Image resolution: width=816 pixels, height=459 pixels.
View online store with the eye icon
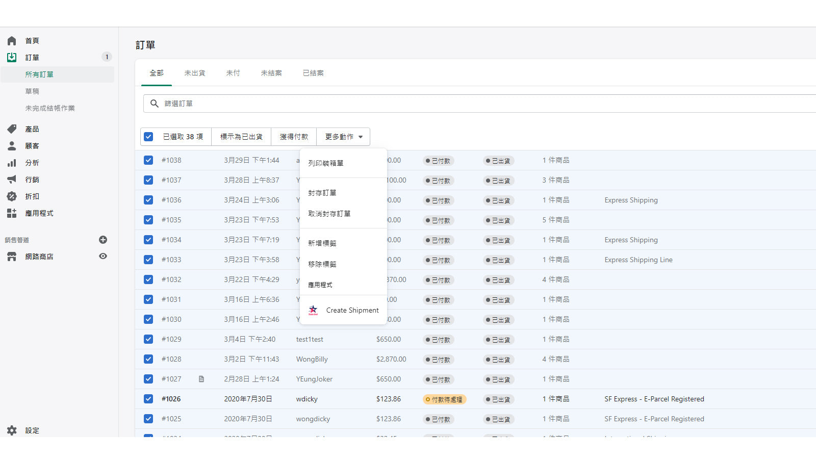click(x=103, y=256)
